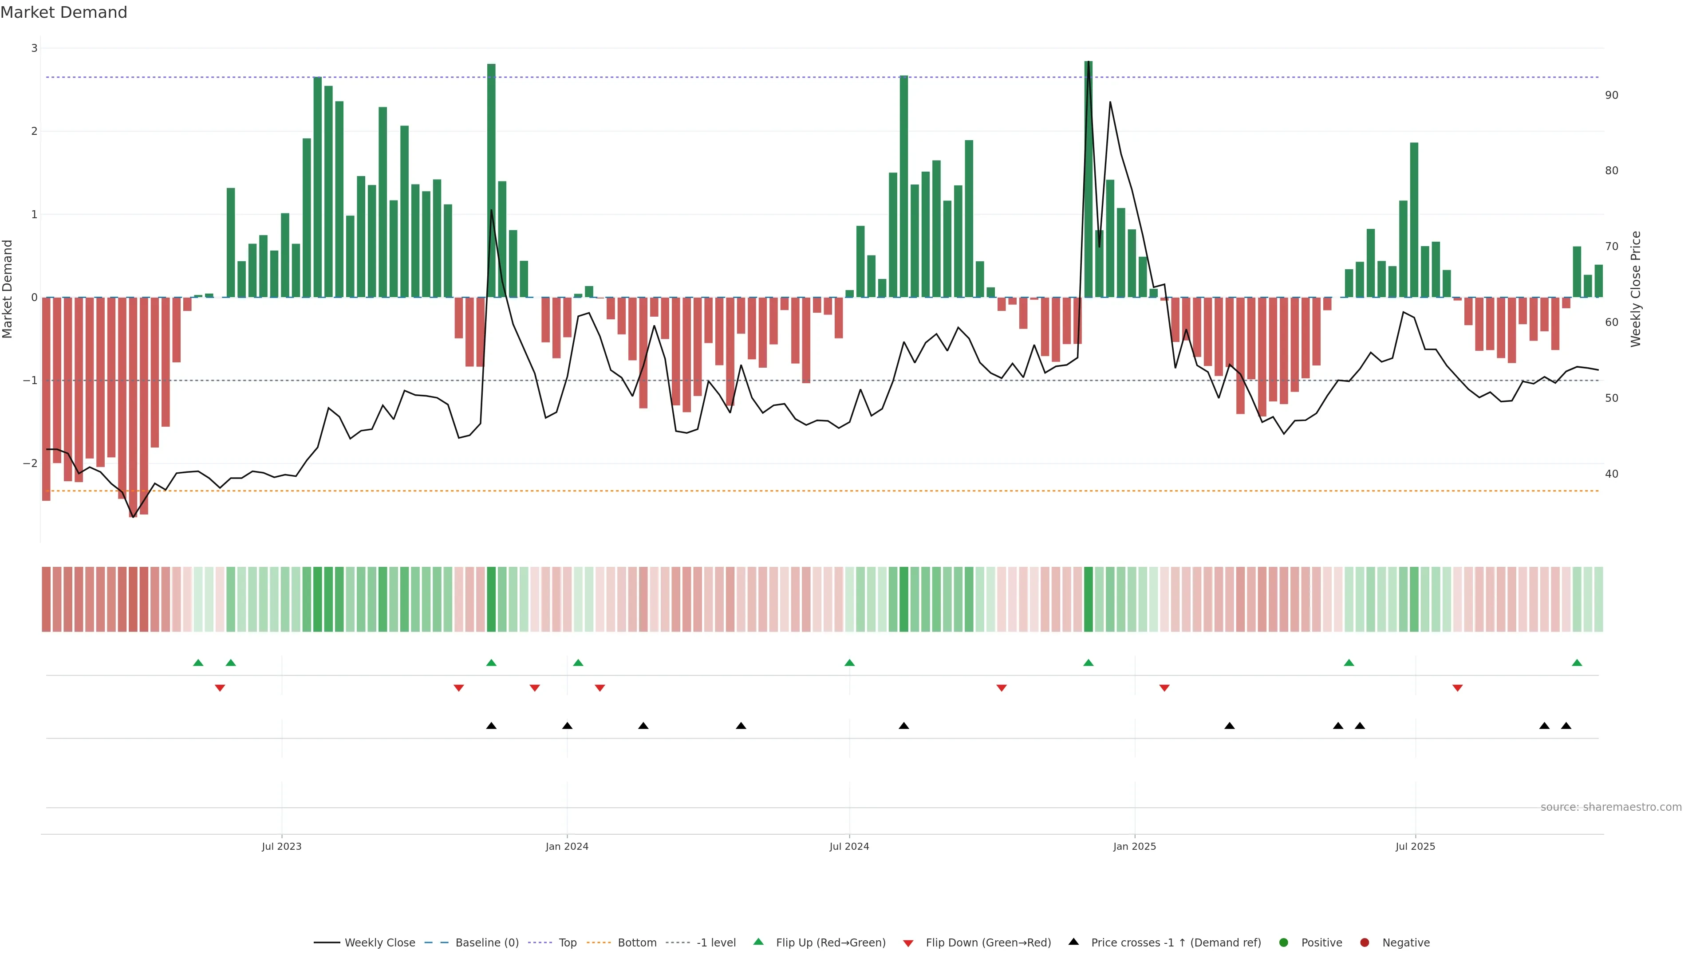
Task: Click the Flip Down red triangle legend icon
Action: coord(908,943)
